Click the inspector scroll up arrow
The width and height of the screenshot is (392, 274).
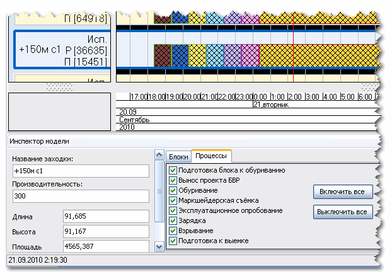point(159,155)
